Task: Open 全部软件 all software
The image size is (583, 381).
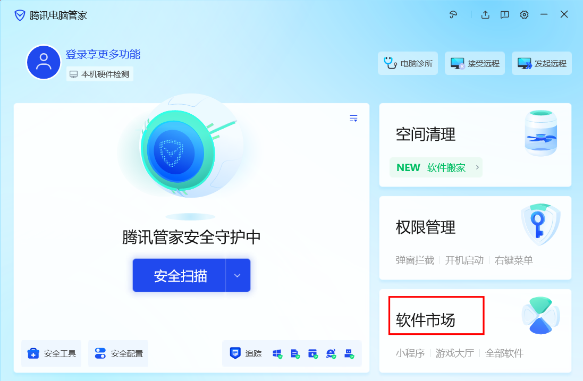Action: (504, 353)
